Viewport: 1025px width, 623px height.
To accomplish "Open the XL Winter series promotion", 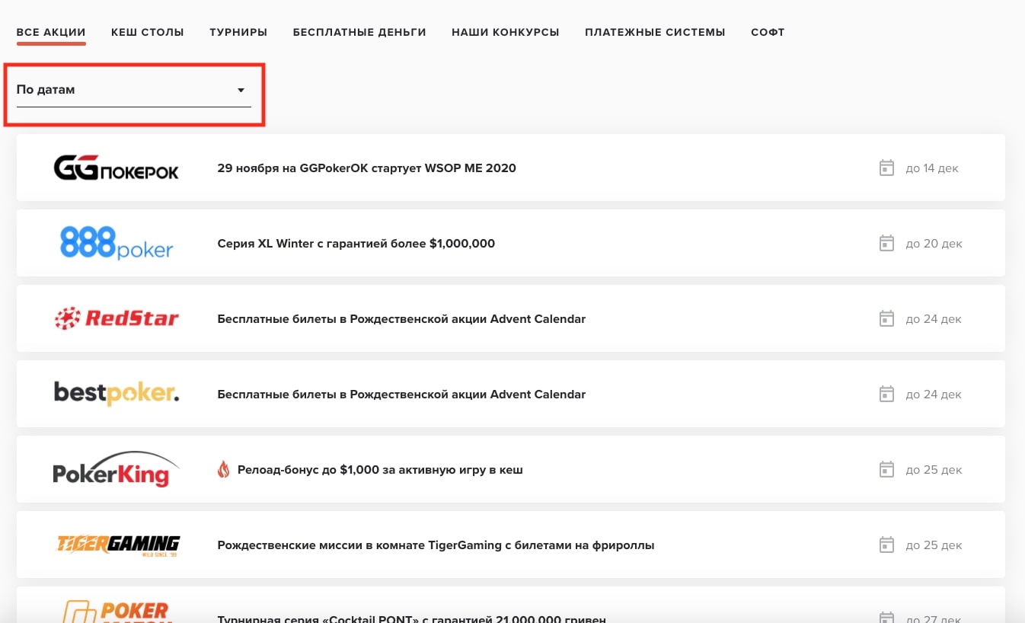I will tap(356, 243).
